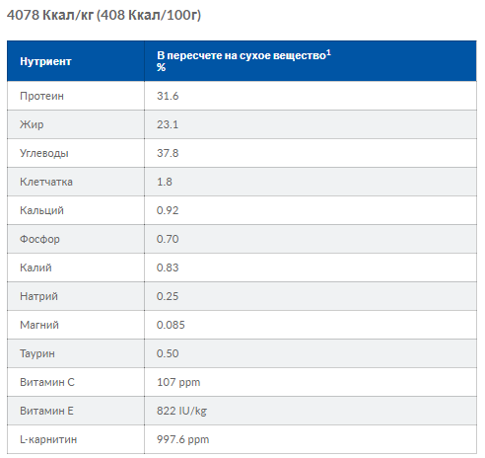Click the Фосфор value 0.70
485x458 pixels.
tap(168, 239)
